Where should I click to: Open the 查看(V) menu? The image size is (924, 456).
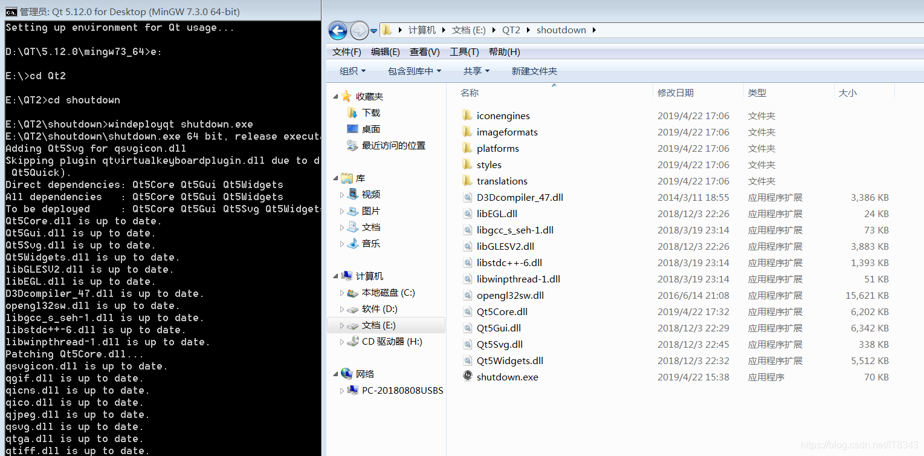point(425,52)
